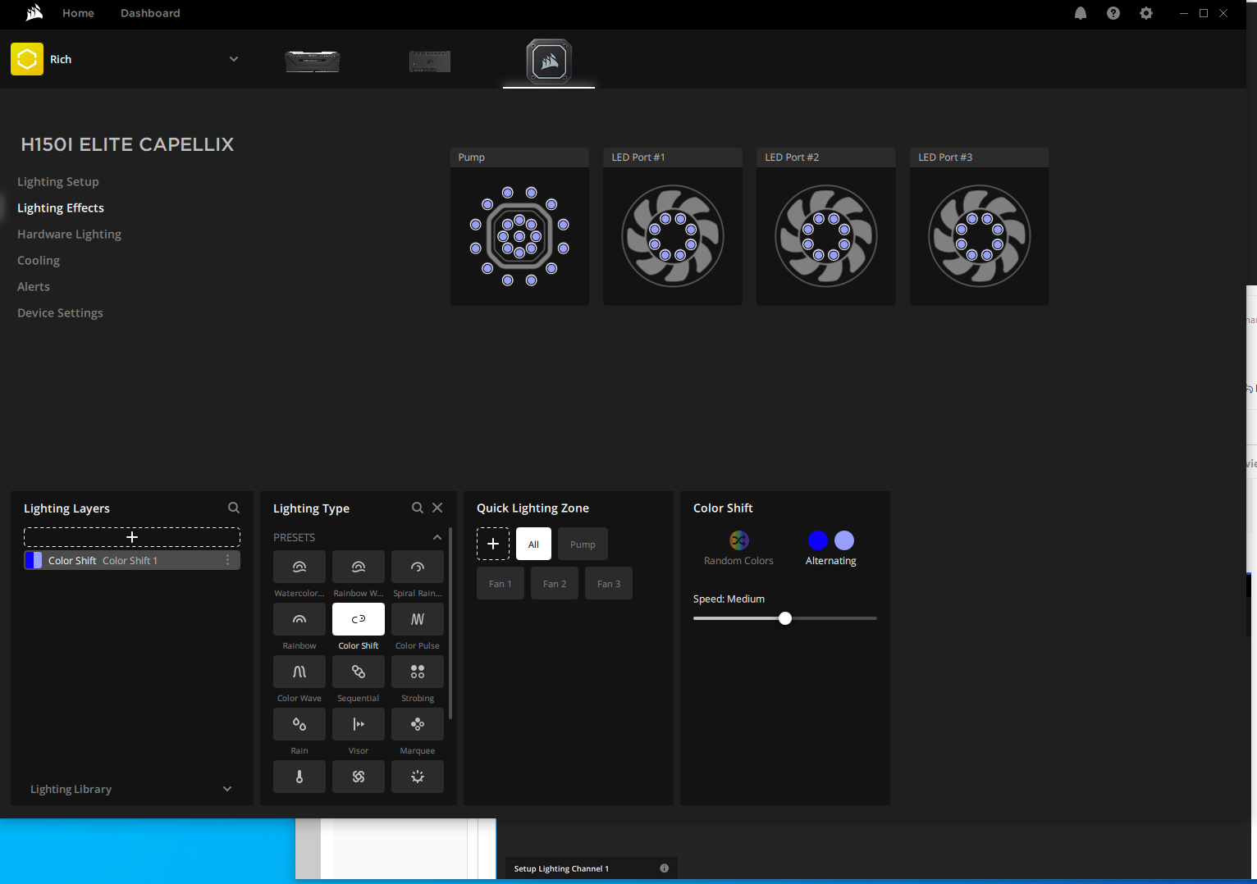1257x884 pixels.
Task: Choose the Rainbow Wave preset icon
Action: pos(359,567)
